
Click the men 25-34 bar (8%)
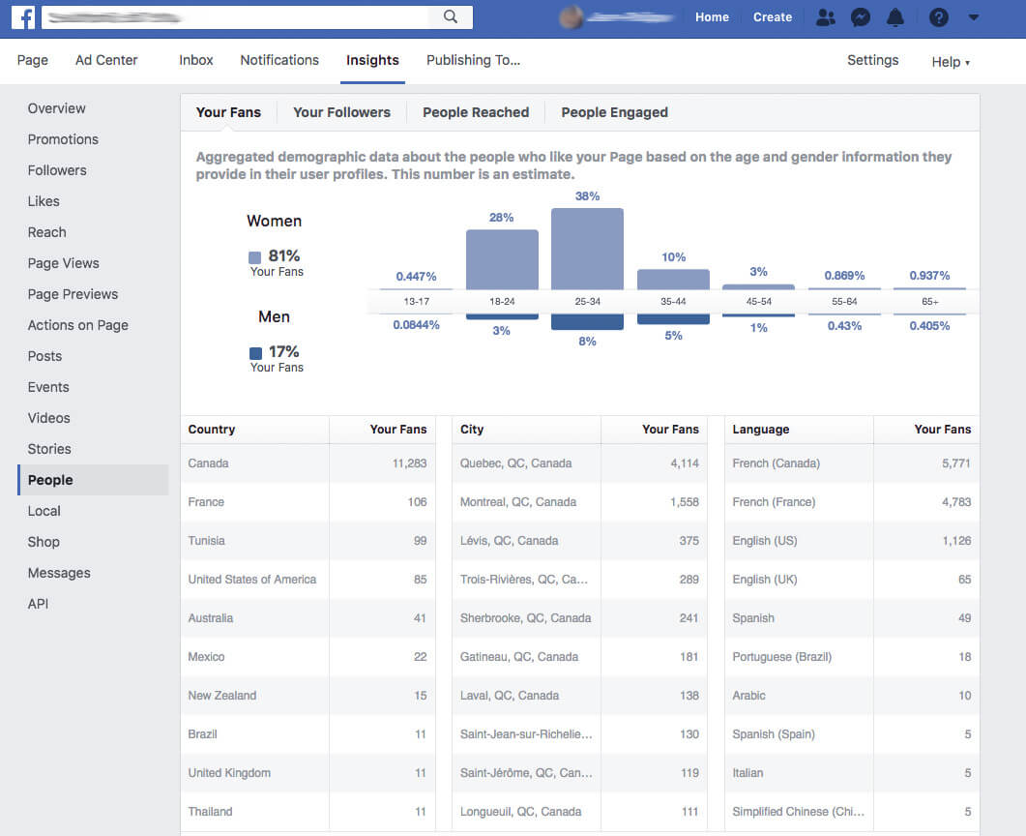click(x=587, y=322)
